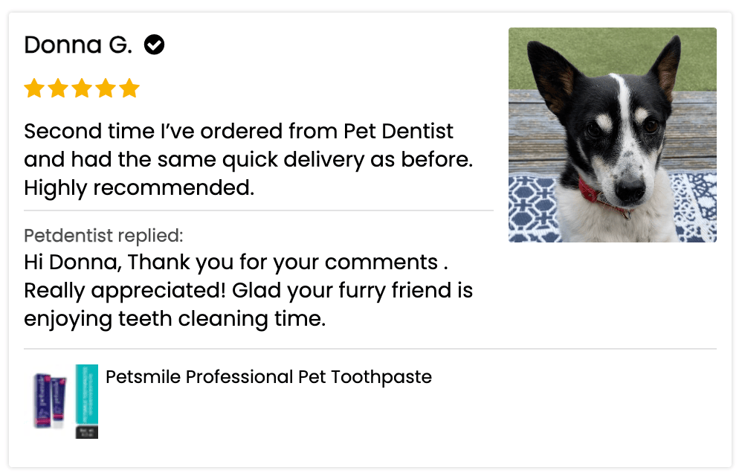Click the "Second time I've ordered" review line

(x=238, y=132)
